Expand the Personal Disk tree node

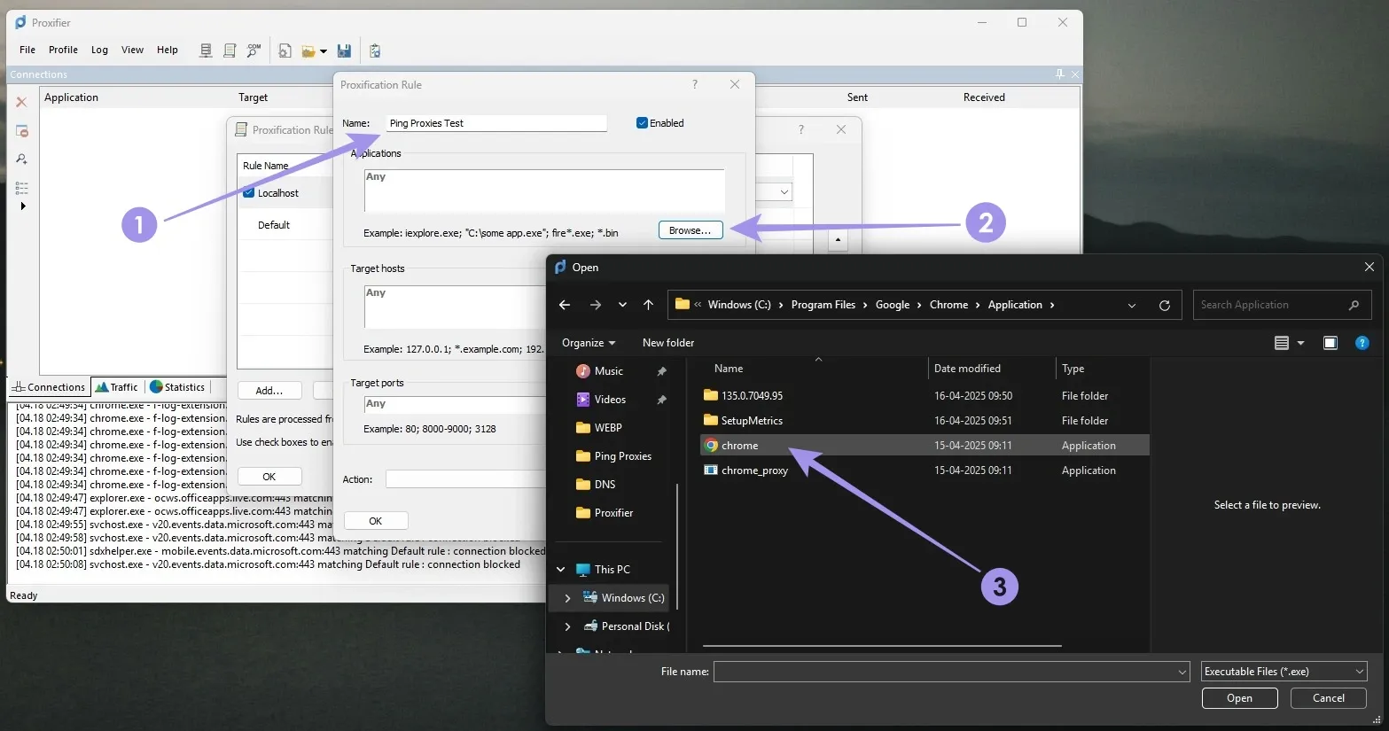pyautogui.click(x=567, y=626)
